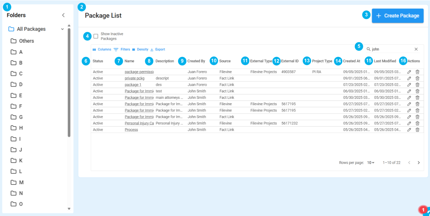Screen dimensions: 430x216
Task: Click the trash icon for private pckg row
Action: tap(417, 78)
